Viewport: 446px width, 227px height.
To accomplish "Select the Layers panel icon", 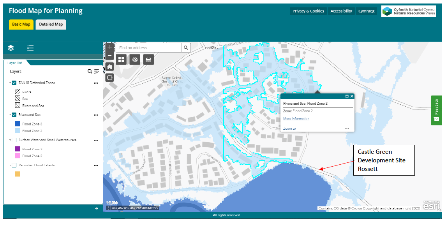I will tap(11, 48).
